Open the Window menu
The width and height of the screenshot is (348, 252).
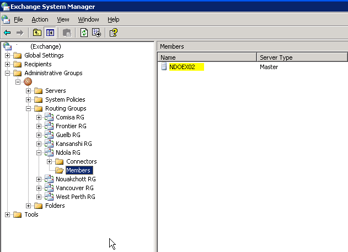click(x=88, y=19)
